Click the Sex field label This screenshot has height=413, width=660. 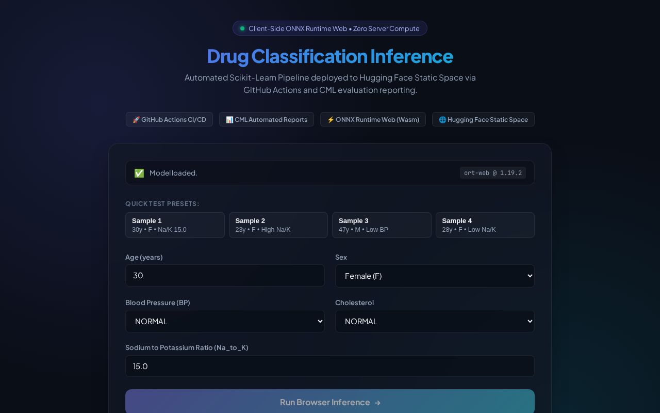coord(341,257)
